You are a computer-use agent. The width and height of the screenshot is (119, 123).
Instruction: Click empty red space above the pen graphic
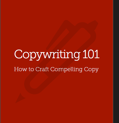click(57, 9)
